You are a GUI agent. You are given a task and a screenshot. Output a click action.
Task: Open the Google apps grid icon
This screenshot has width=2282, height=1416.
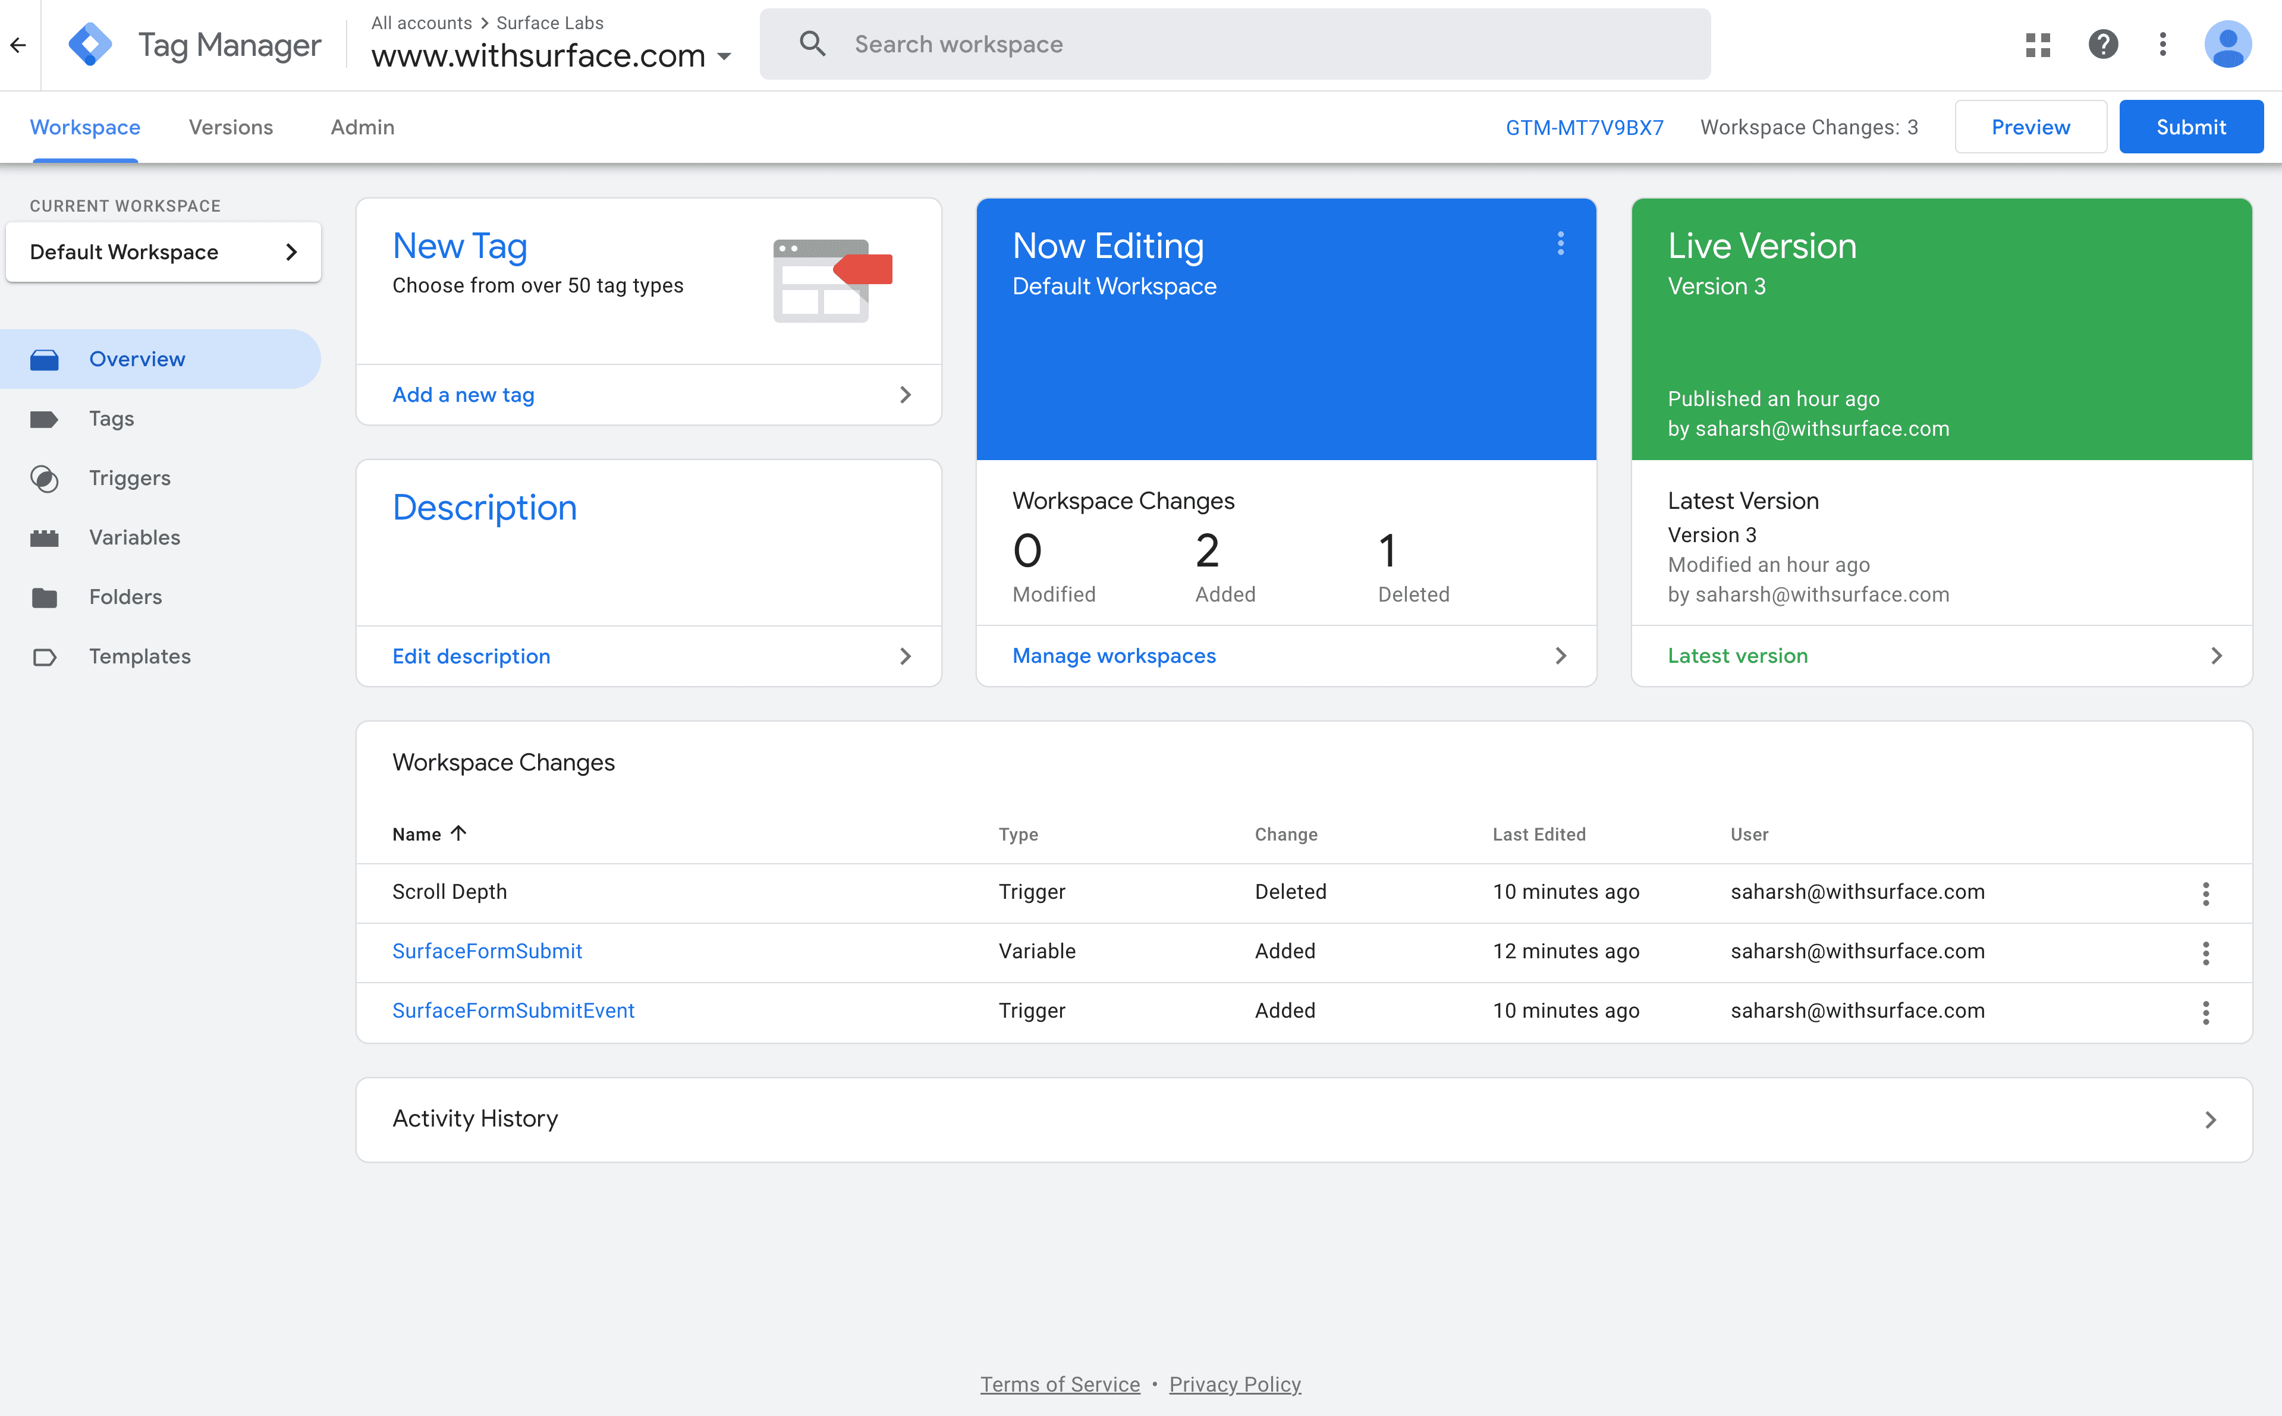pos(2038,44)
